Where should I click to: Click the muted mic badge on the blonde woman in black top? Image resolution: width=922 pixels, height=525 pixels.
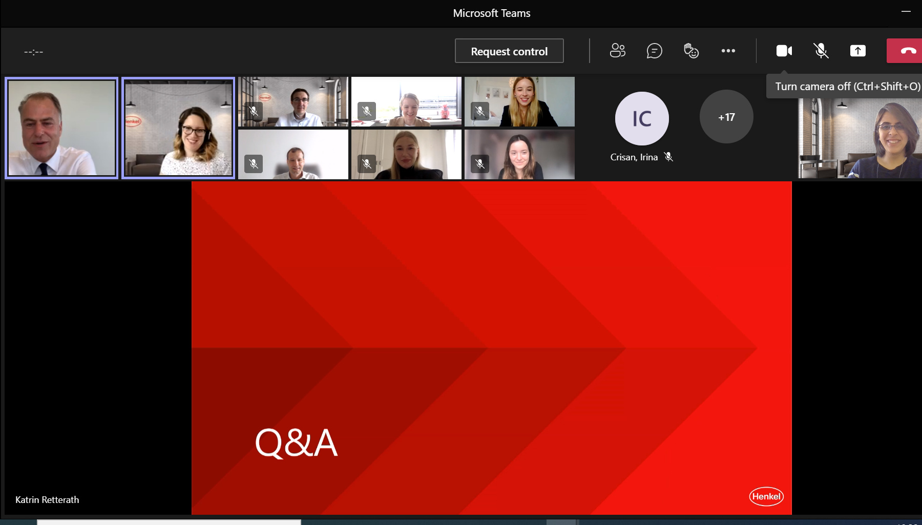click(366, 164)
